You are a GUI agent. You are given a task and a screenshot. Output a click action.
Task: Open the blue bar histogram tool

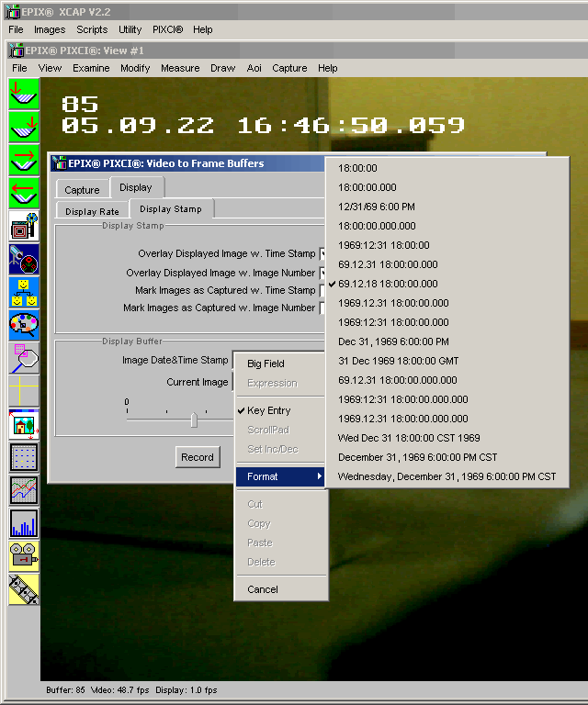point(24,523)
